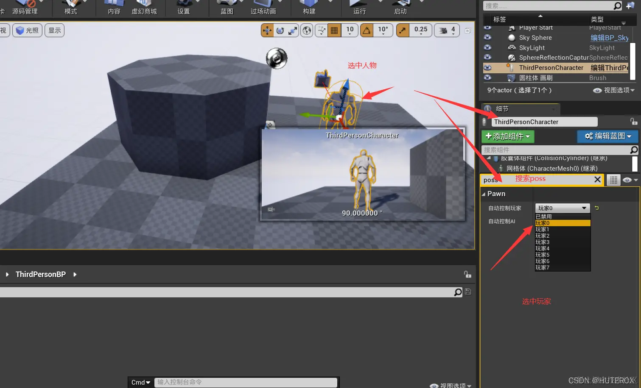Open the 显示 show flags menu

click(x=54, y=30)
